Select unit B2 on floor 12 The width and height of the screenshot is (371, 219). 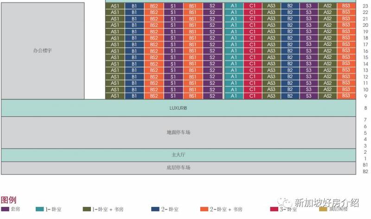point(290,77)
